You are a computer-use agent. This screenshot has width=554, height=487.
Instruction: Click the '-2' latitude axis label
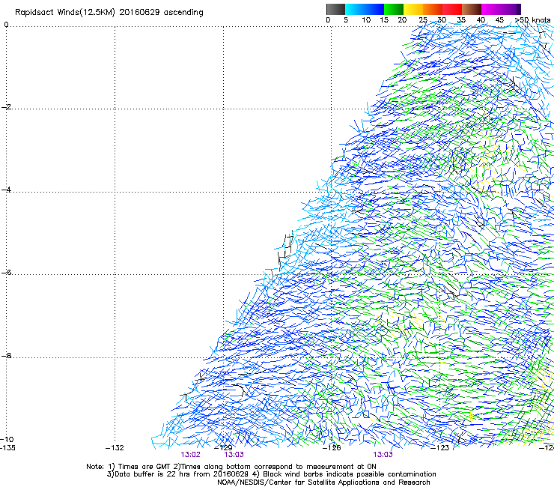pos(6,107)
